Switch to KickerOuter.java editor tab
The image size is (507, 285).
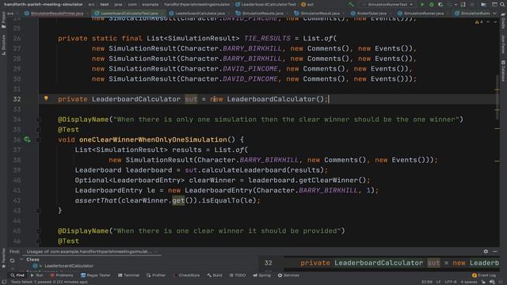pos(370,13)
